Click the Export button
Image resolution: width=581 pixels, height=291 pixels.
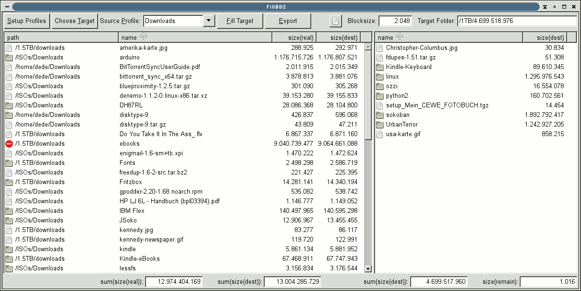[x=288, y=21]
